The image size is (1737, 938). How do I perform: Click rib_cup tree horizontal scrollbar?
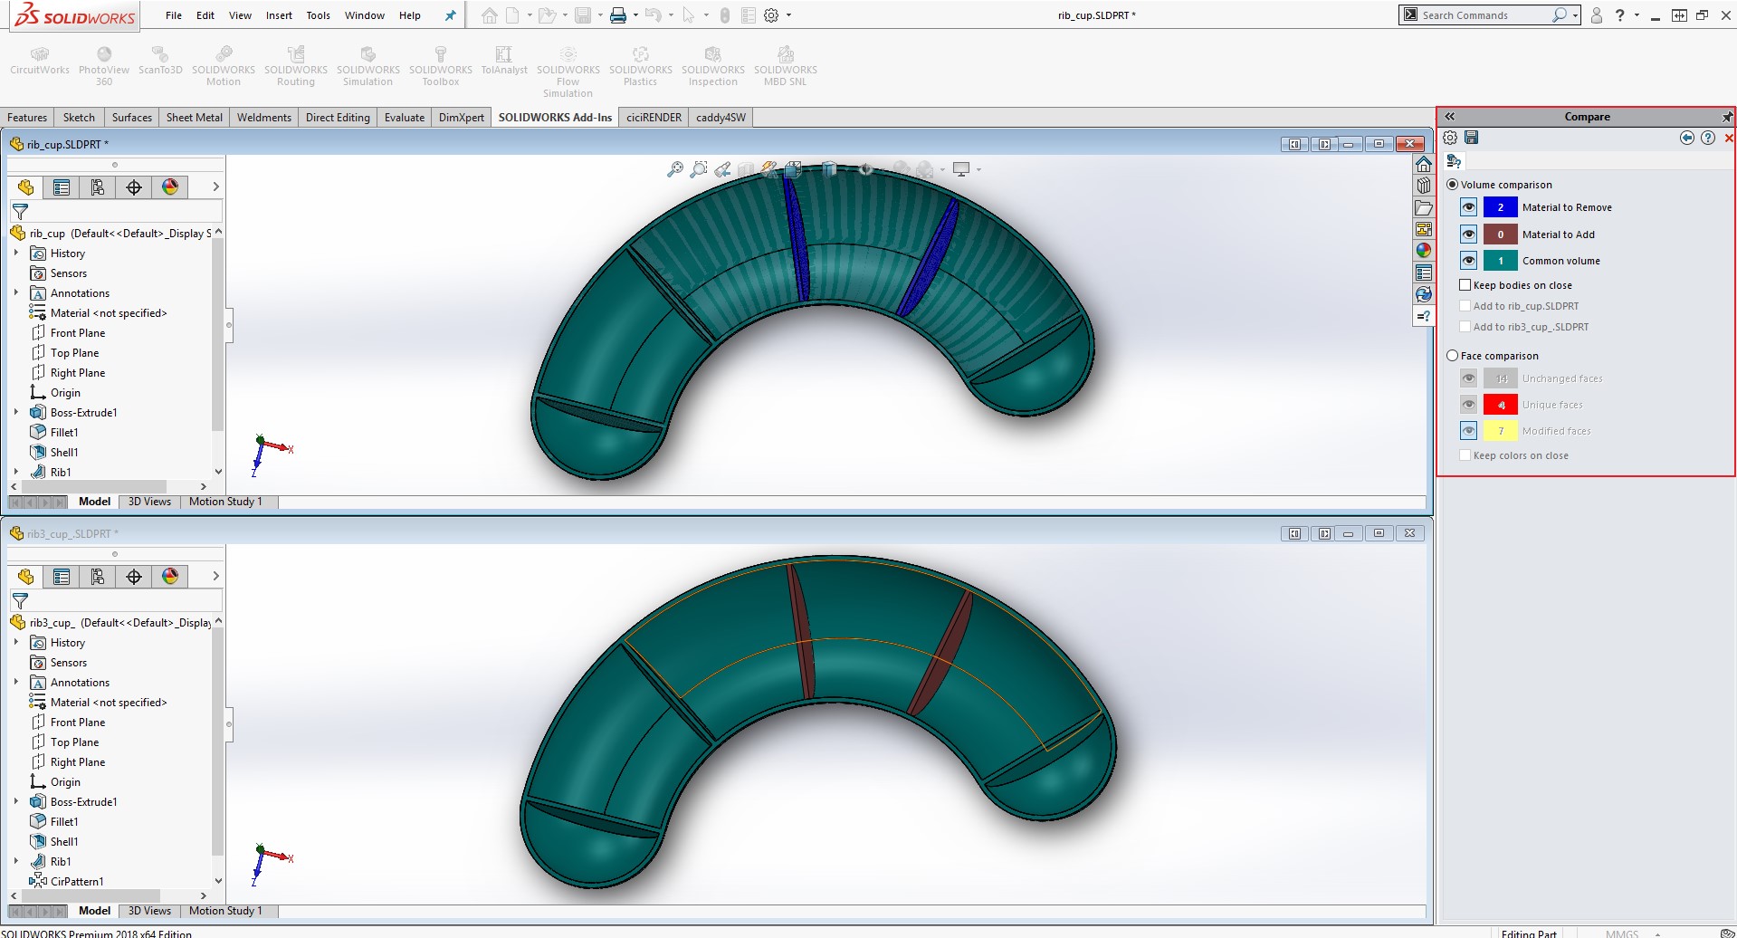[95, 487]
